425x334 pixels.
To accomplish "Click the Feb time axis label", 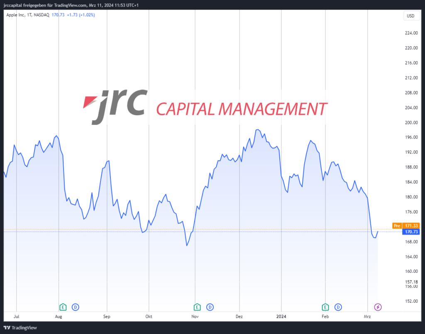I will (x=325, y=317).
